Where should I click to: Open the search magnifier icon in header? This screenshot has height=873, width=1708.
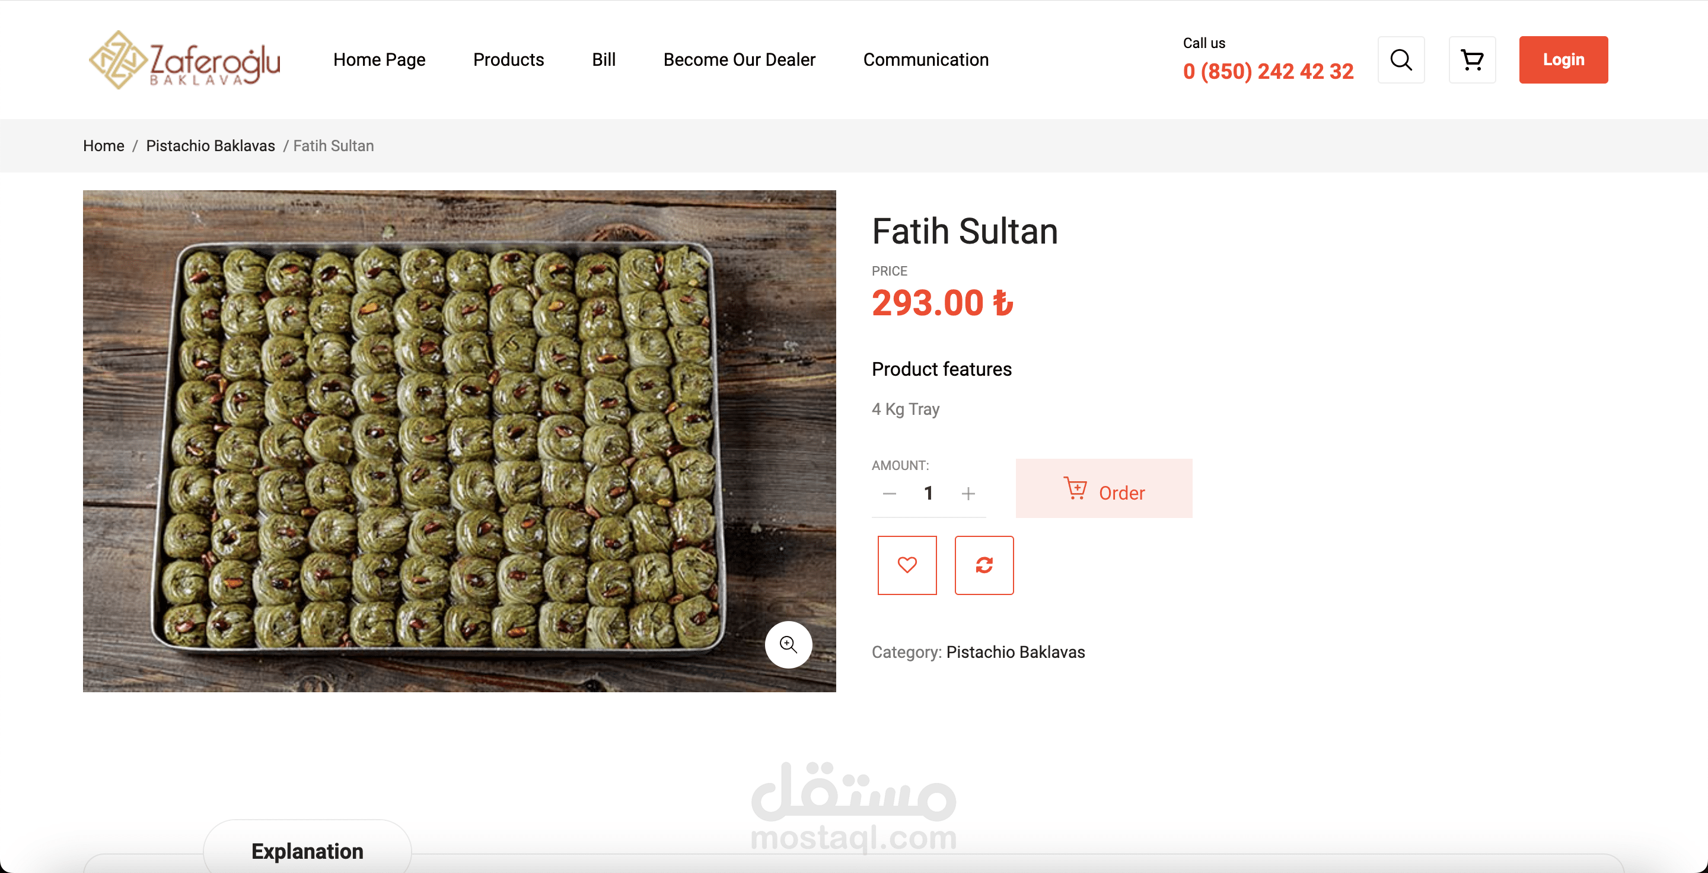tap(1400, 60)
